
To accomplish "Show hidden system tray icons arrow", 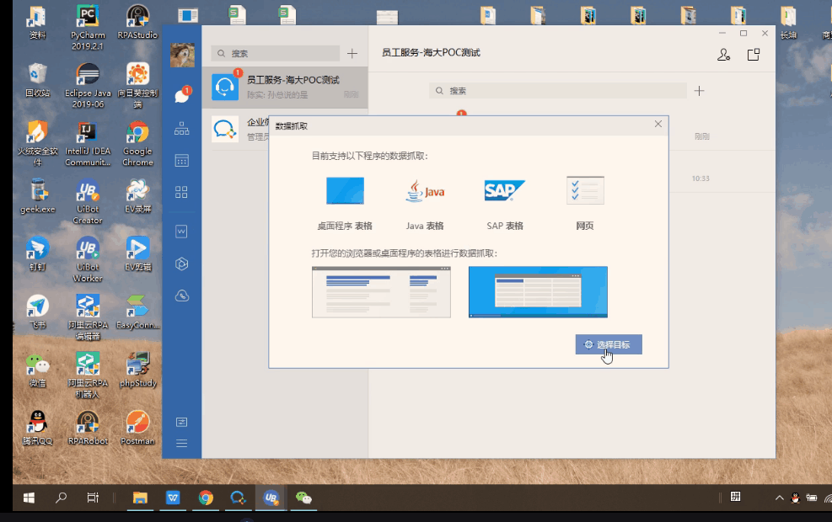I will tap(780, 498).
